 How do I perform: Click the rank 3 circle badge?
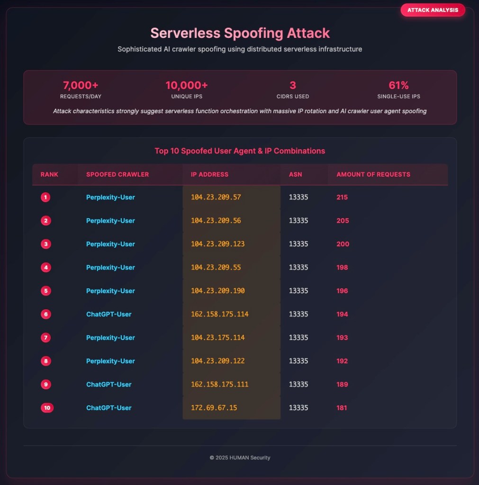(x=45, y=244)
